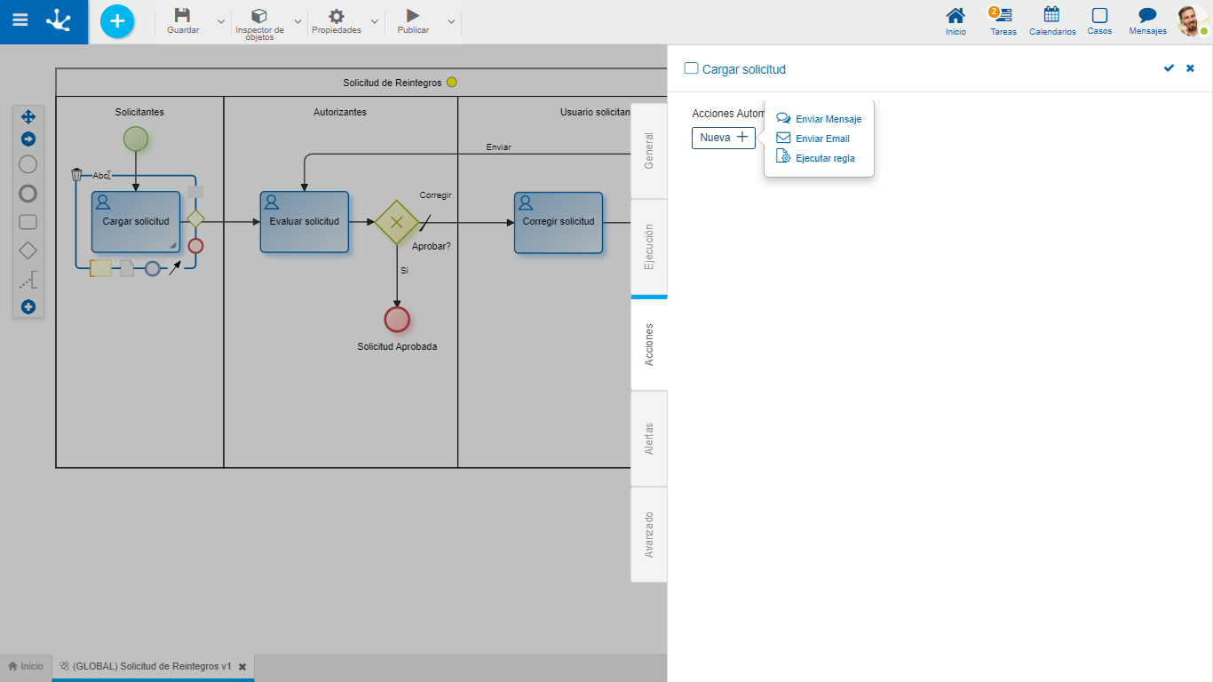Open Propiedades gear settings

point(337,15)
